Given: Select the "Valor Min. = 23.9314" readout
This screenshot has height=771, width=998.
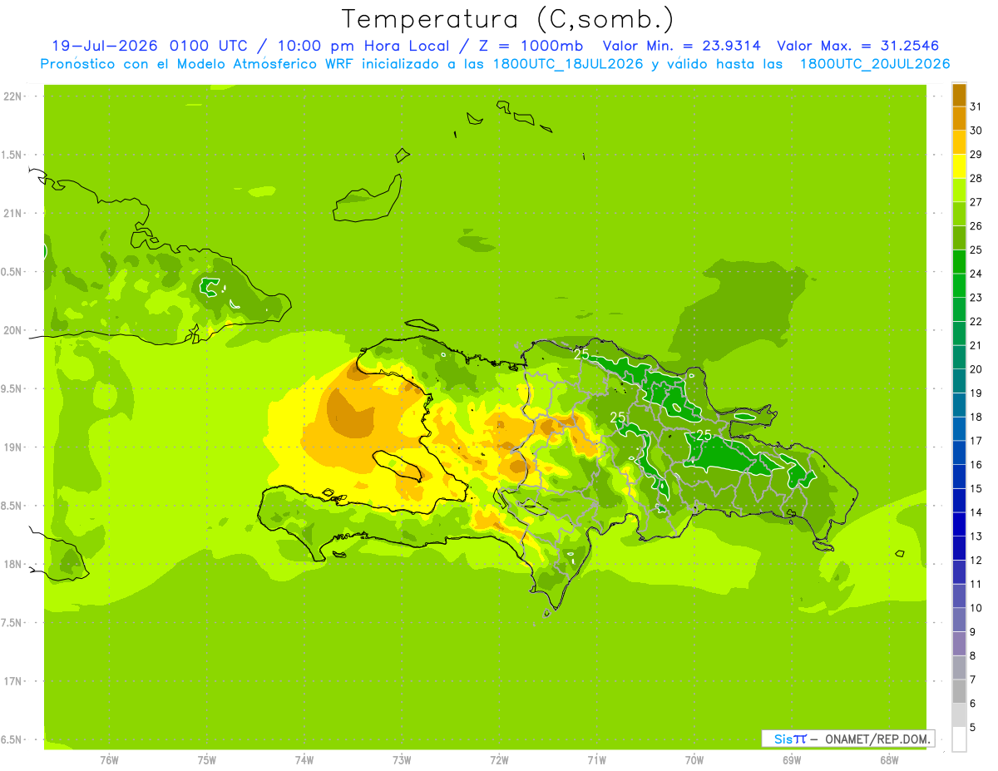Looking at the screenshot, I should pos(681,46).
